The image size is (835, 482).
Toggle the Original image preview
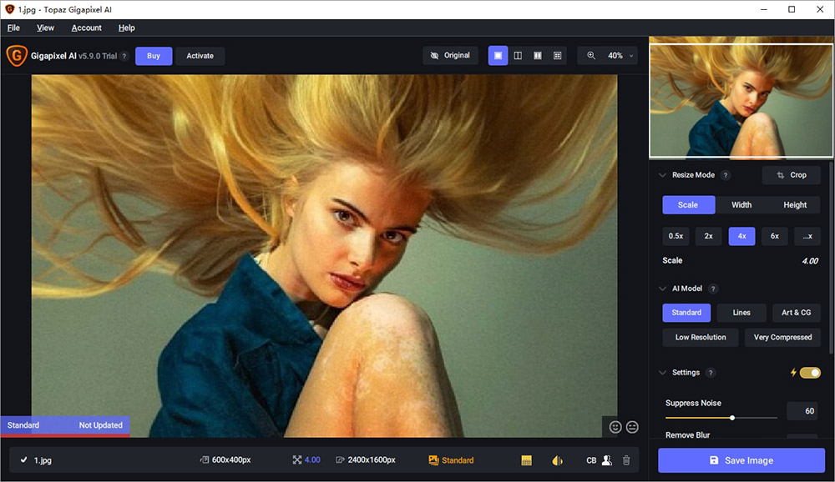(x=450, y=56)
